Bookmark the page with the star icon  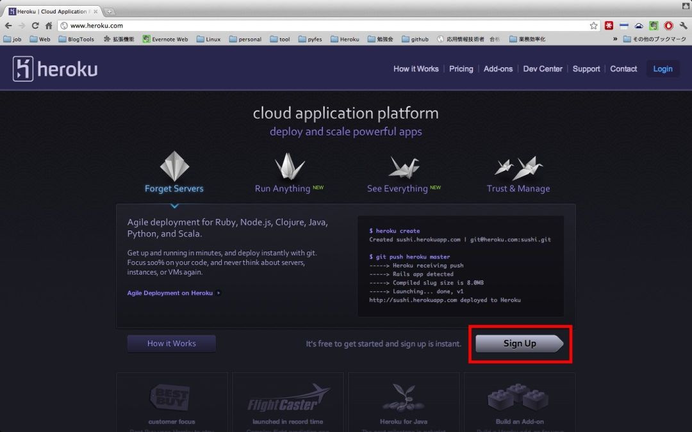tap(593, 26)
